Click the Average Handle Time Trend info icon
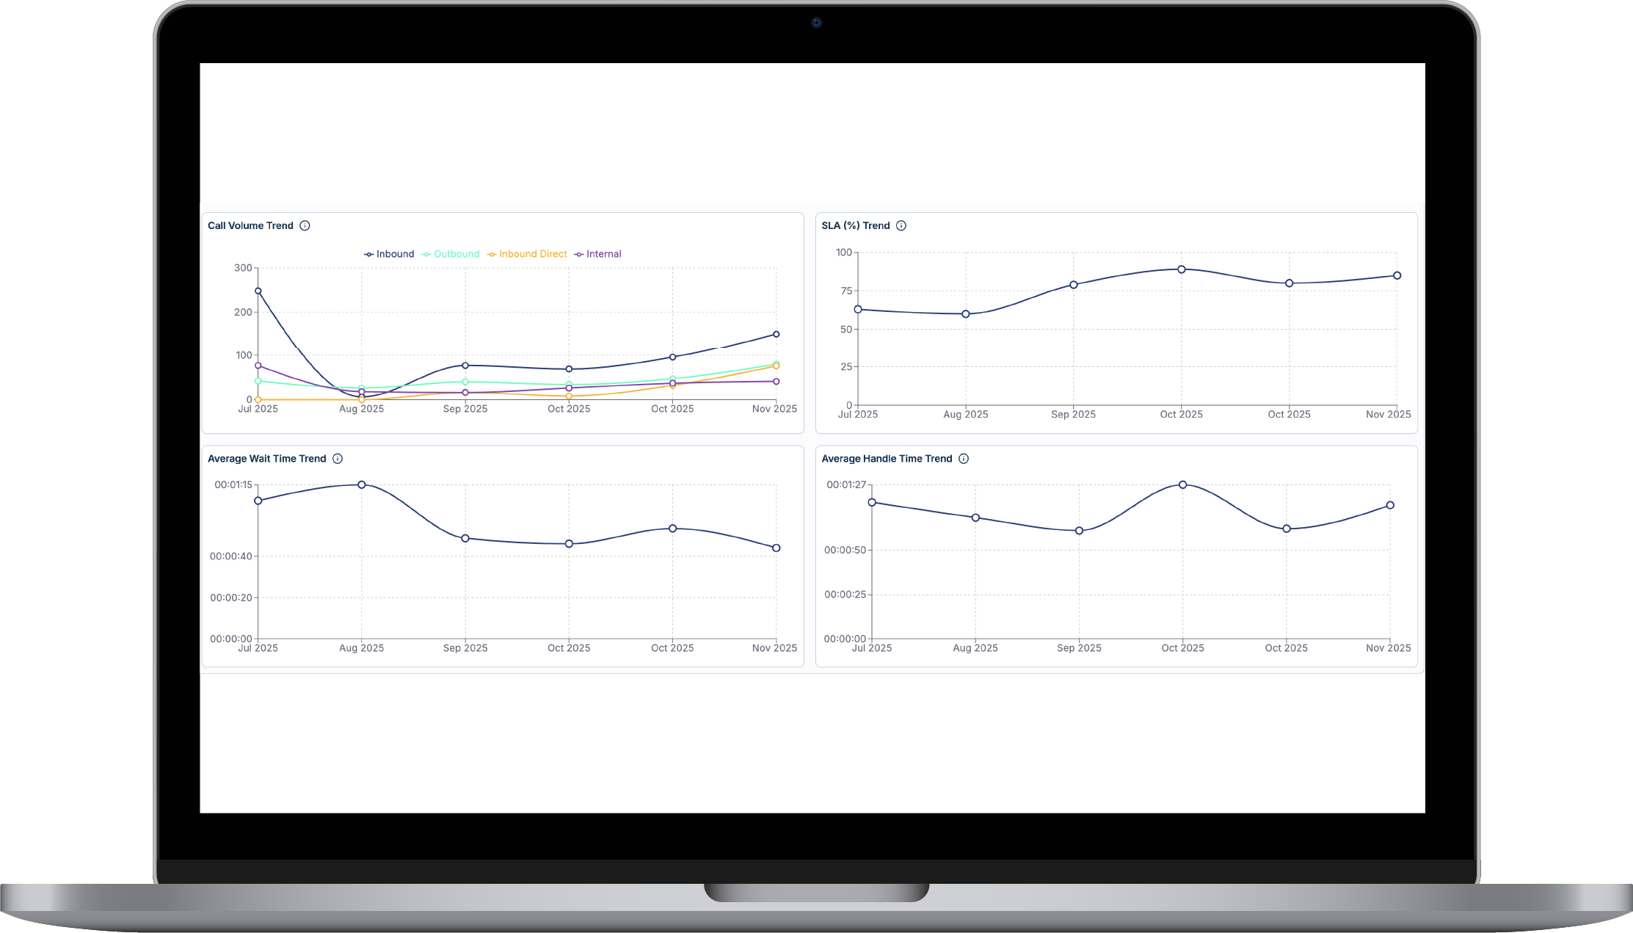 click(x=964, y=459)
